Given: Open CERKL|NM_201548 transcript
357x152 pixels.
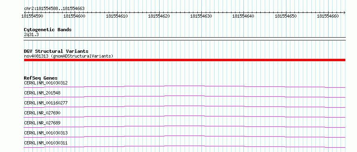Looking at the screenshot, I should tap(42, 93).
